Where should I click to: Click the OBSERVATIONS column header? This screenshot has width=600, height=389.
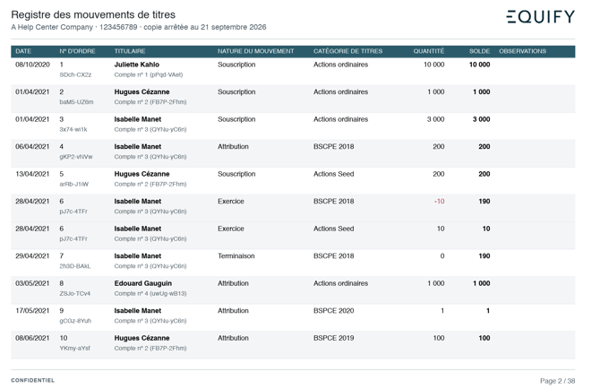[522, 51]
